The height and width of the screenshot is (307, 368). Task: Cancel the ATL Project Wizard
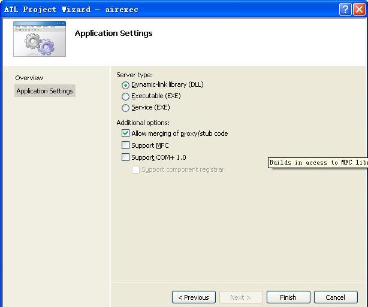click(x=336, y=297)
